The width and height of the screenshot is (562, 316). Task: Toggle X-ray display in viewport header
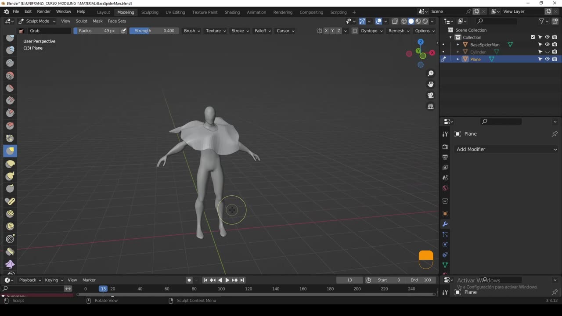click(x=395, y=21)
